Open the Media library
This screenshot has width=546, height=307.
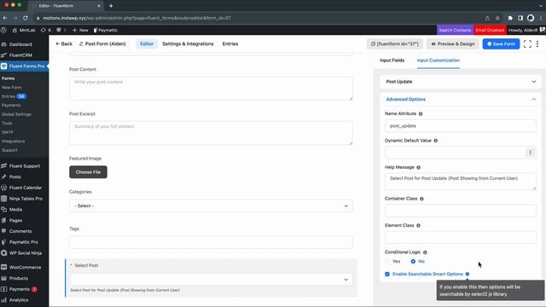tap(15, 210)
